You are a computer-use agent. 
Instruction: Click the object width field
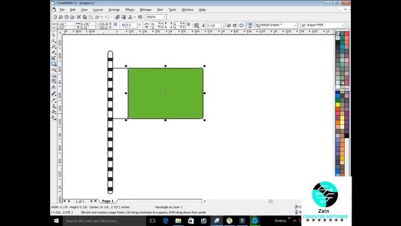tap(88, 24)
